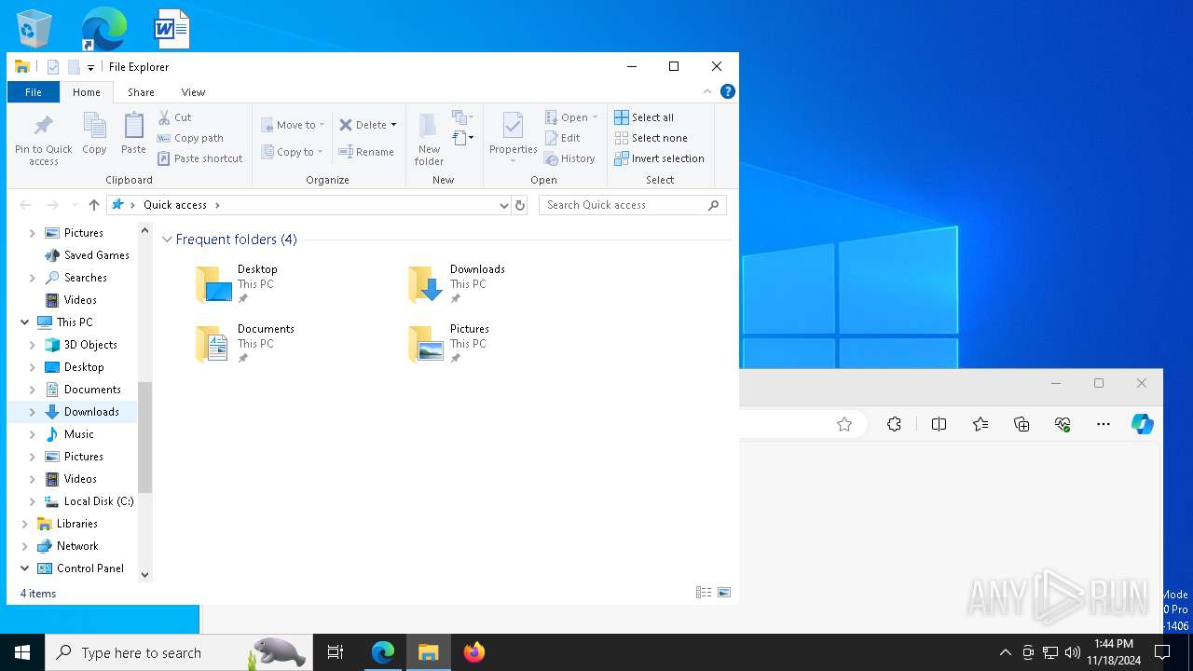Click the Refresh button beside address bar
Screen dimensions: 1193x671
(520, 205)
